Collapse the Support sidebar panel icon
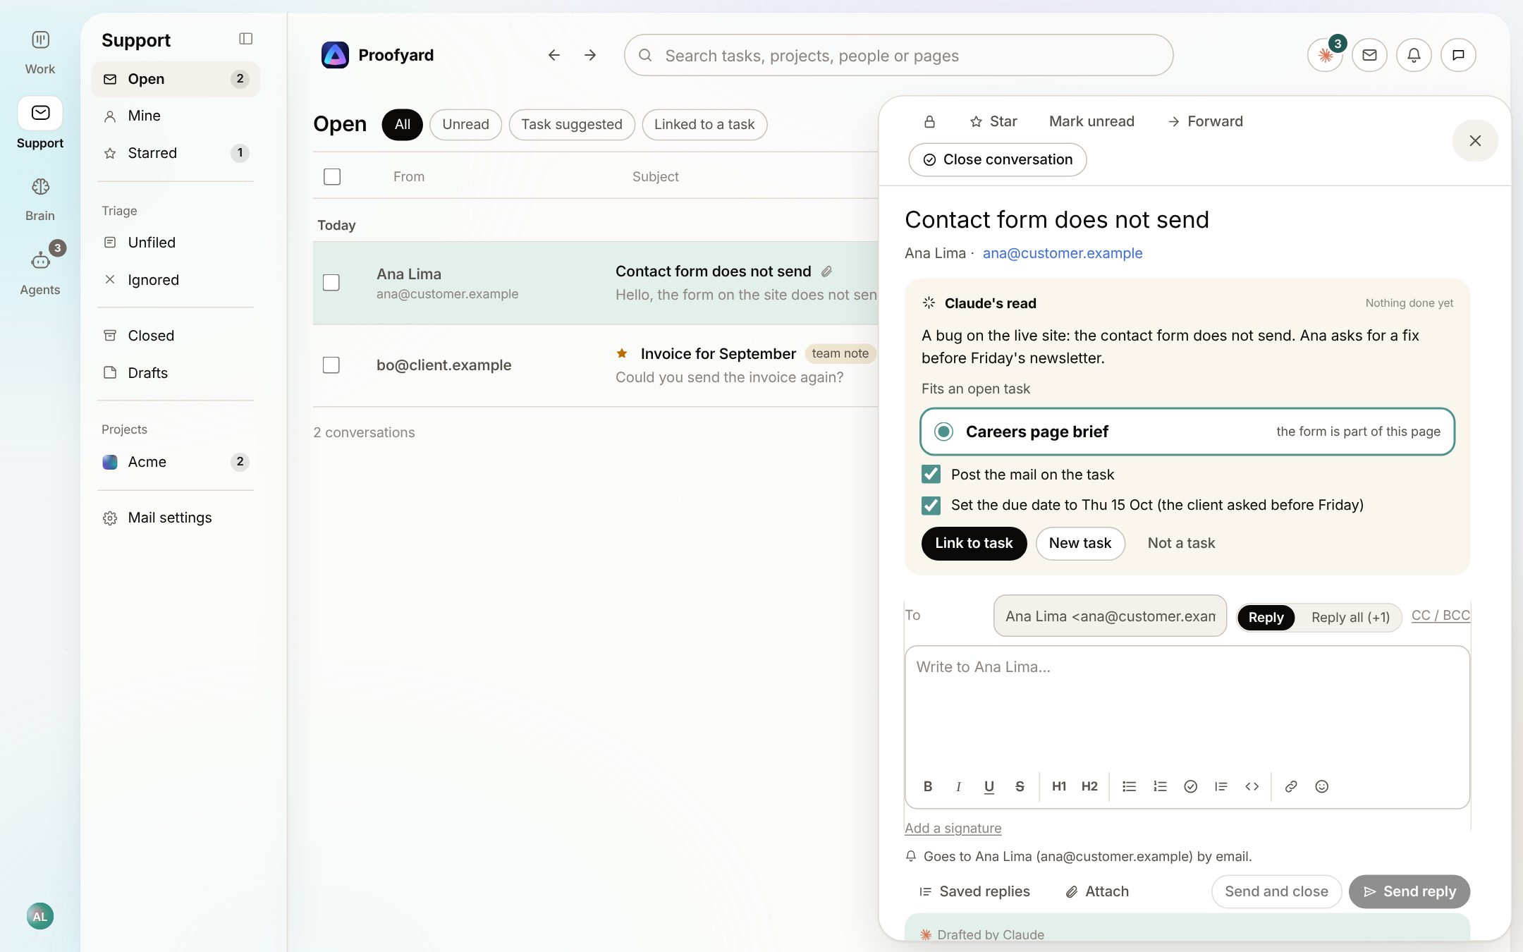The image size is (1523, 952). (x=245, y=39)
